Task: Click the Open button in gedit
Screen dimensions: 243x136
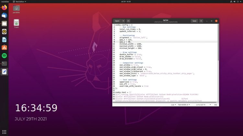Action: (117, 21)
